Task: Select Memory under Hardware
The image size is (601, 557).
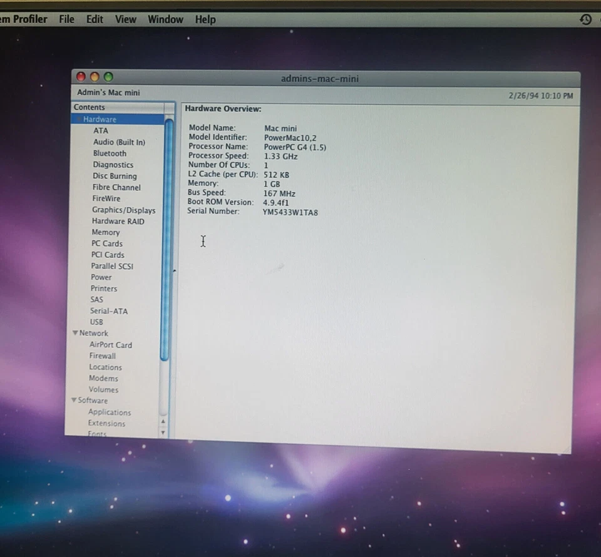Action: [105, 232]
